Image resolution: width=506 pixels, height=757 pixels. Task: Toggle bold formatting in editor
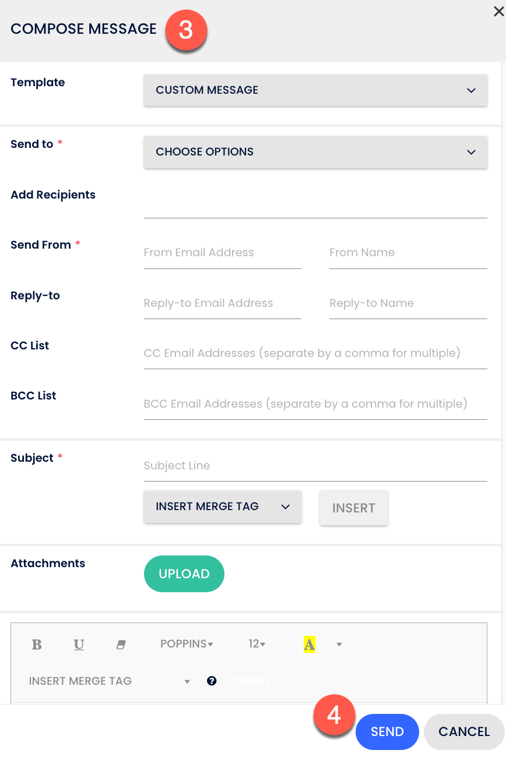pyautogui.click(x=37, y=645)
